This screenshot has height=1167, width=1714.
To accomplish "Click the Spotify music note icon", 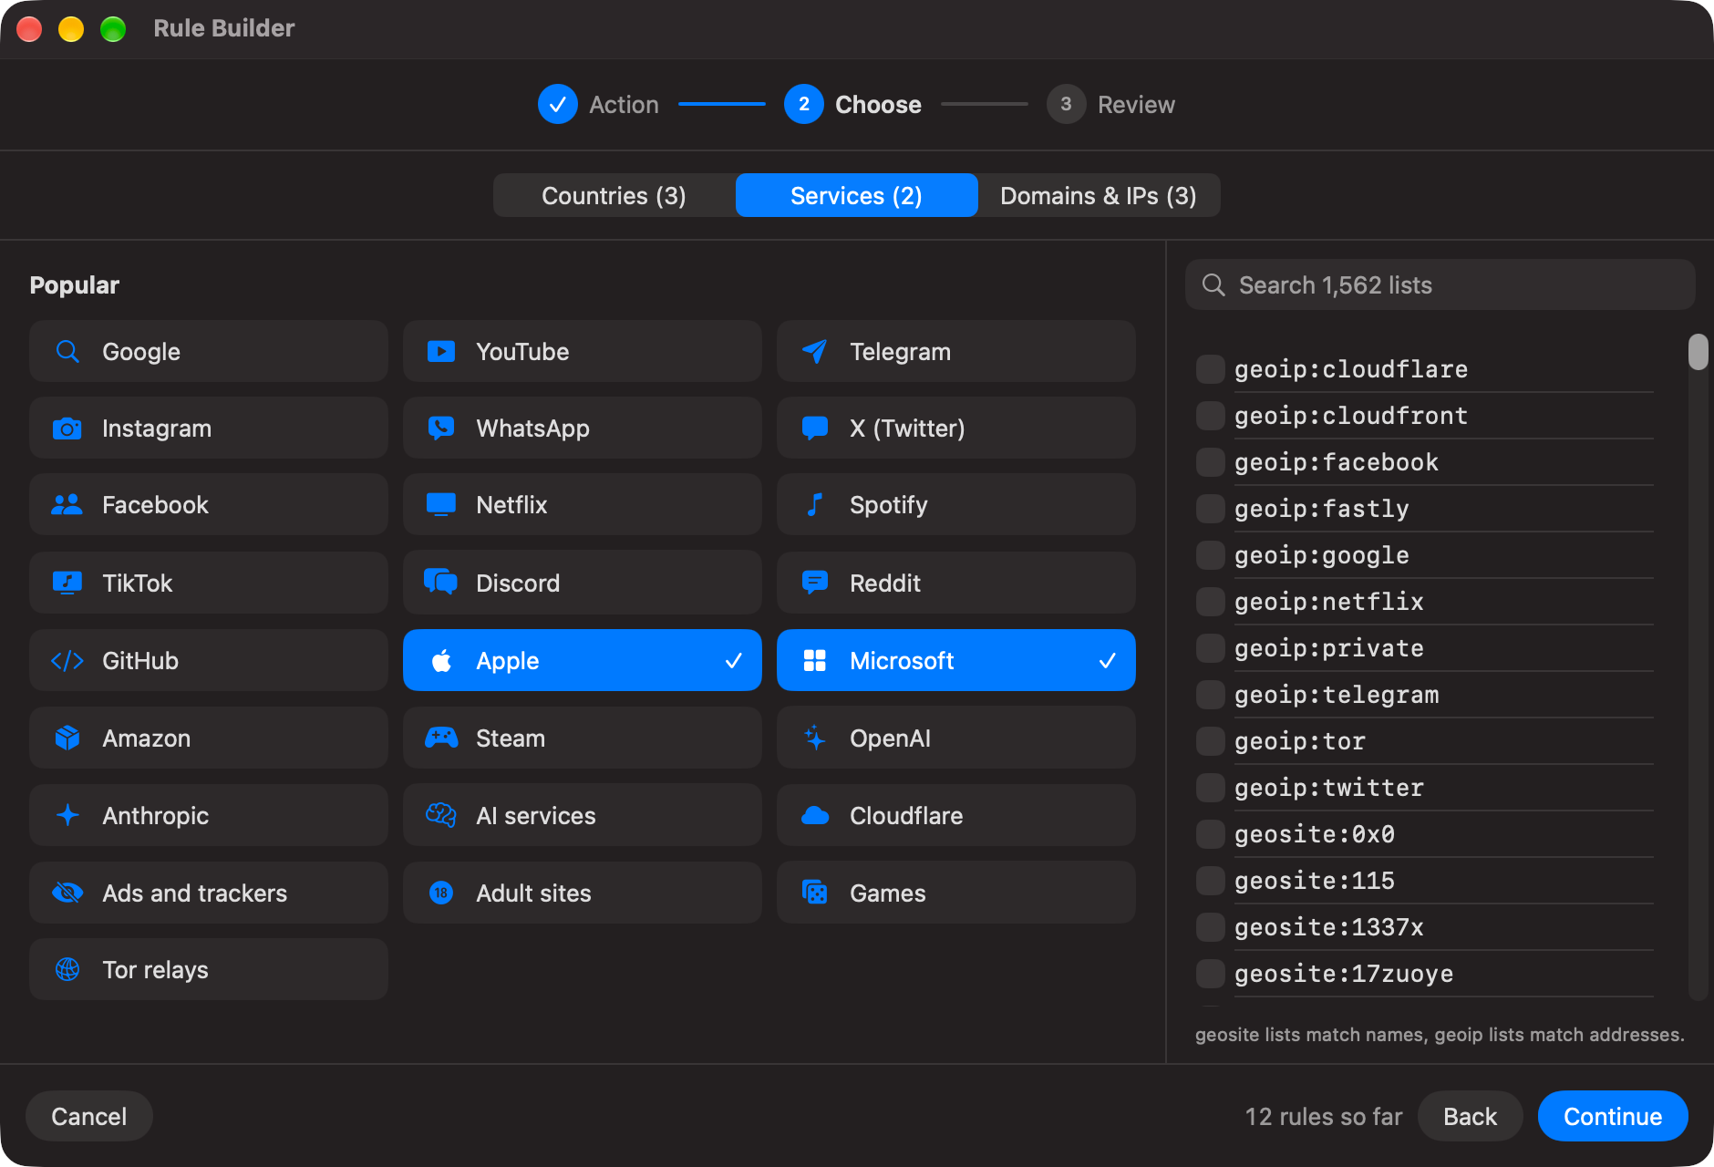I will point(814,505).
